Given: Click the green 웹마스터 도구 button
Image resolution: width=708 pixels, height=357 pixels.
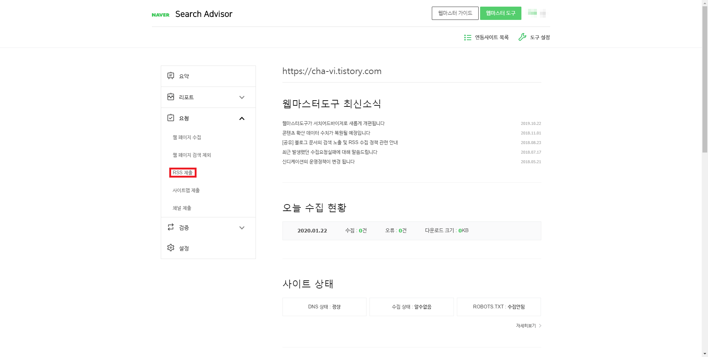Looking at the screenshot, I should tap(500, 13).
